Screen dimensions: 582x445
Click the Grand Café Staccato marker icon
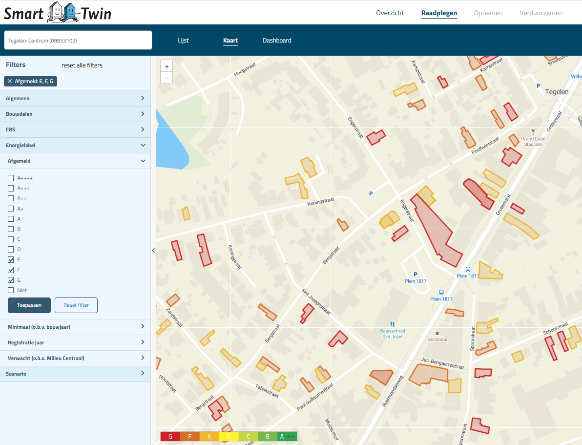pyautogui.click(x=533, y=131)
